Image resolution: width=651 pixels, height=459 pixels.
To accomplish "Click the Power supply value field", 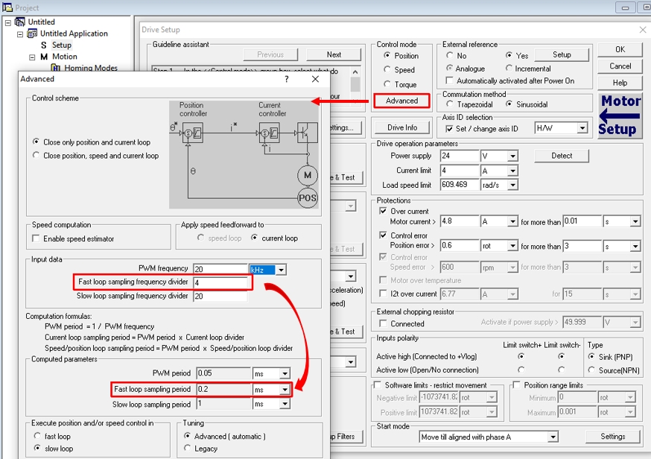I will [x=460, y=156].
